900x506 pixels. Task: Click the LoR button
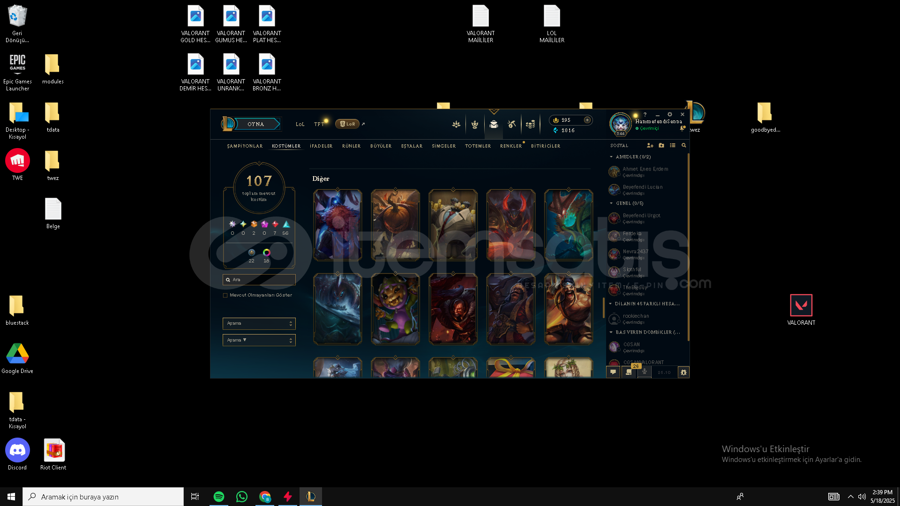(x=347, y=124)
